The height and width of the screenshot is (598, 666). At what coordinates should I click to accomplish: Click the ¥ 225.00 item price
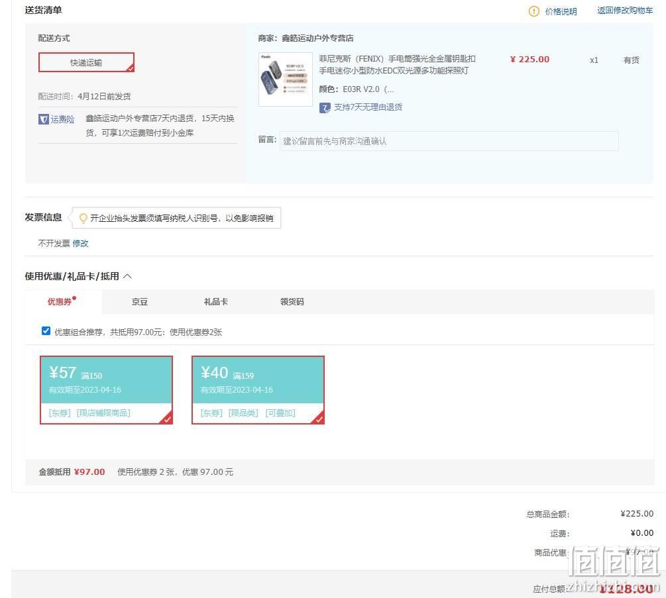coord(529,60)
